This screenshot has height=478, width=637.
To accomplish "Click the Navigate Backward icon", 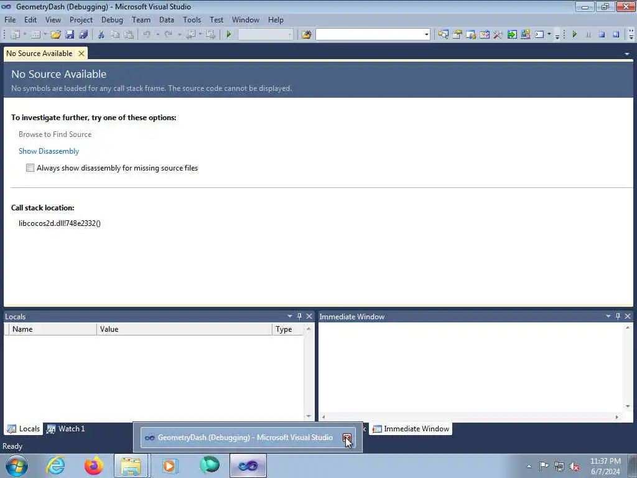I will [190, 35].
